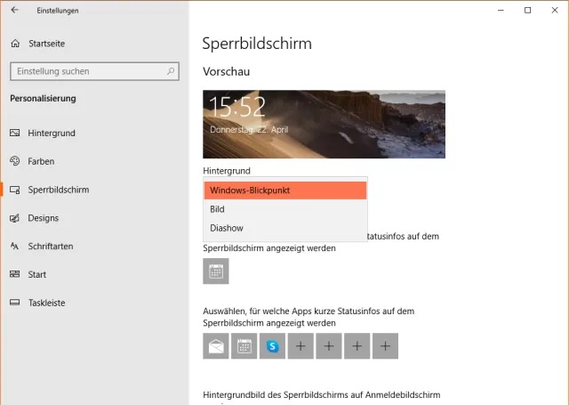Select the Mail quick status app icon
Image resolution: width=569 pixels, height=405 pixels.
(x=216, y=346)
